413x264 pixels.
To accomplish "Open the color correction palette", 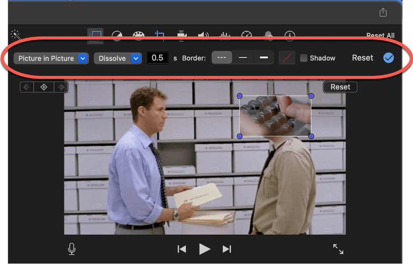I will tap(139, 36).
